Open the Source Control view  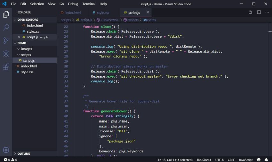(x=6, y=41)
